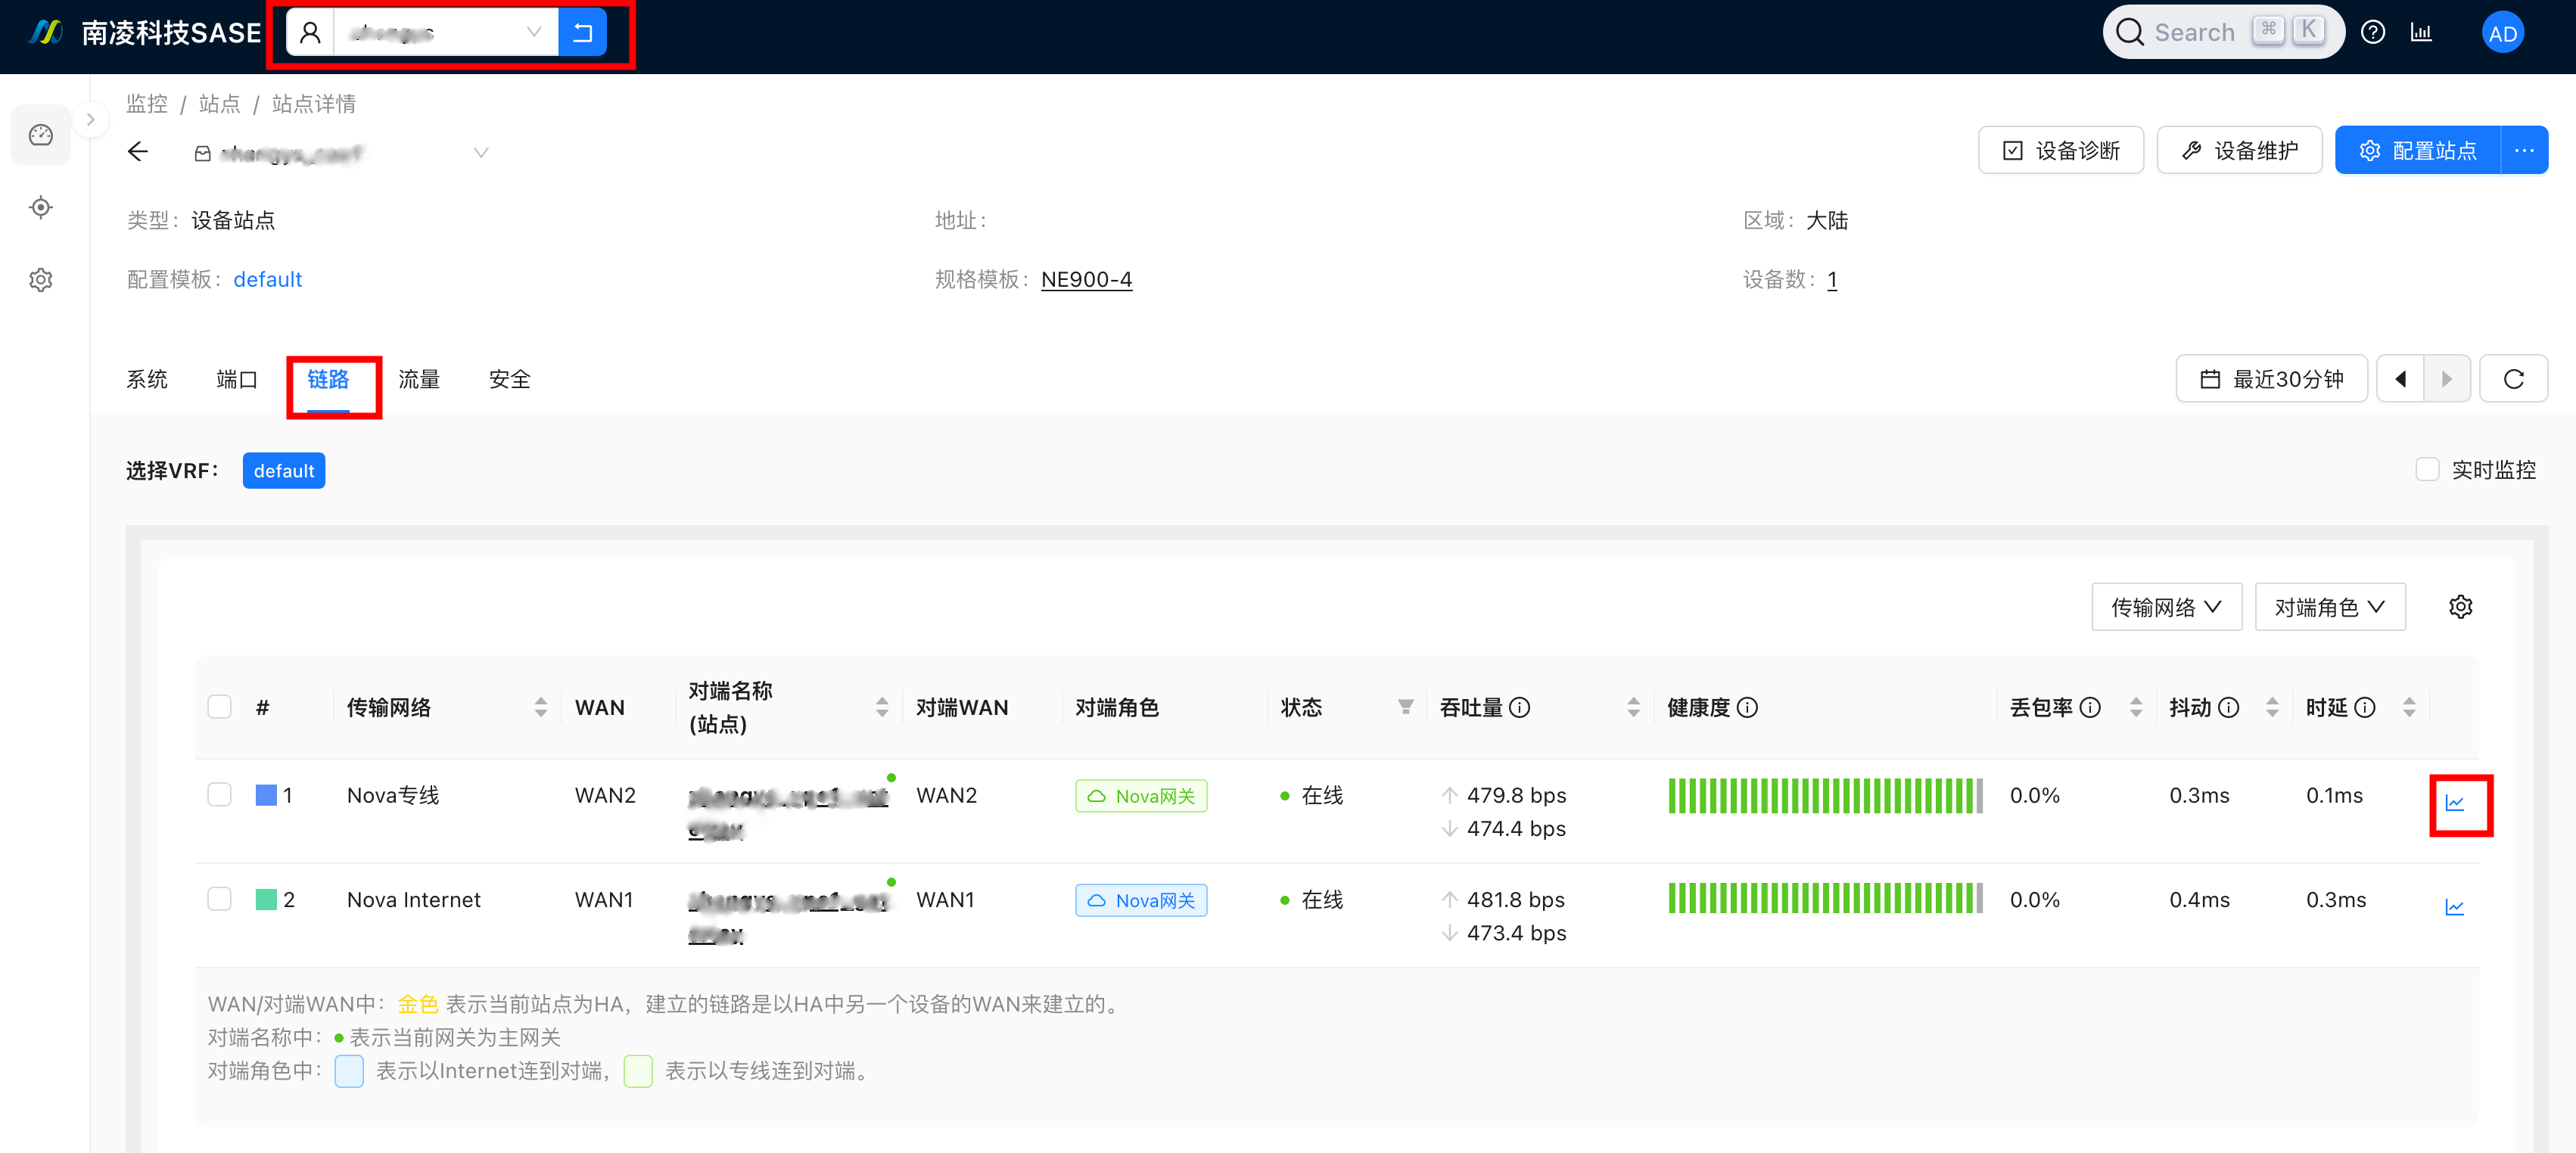Sort by 传输网络 column

pyautogui.click(x=541, y=707)
